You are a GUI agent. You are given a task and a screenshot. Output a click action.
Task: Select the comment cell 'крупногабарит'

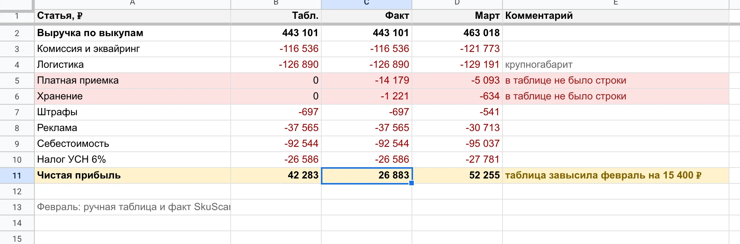pos(616,65)
